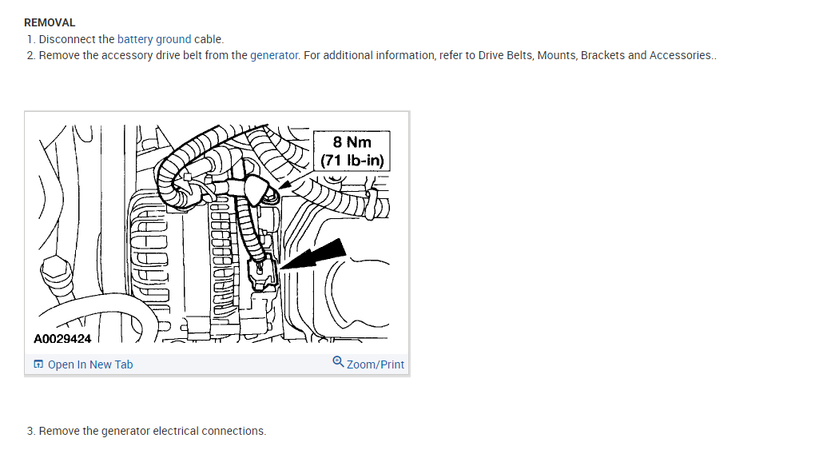Viewport: 831px width, 462px height.
Task: Click the 'Disconnect the' text in step 1
Action: point(77,39)
